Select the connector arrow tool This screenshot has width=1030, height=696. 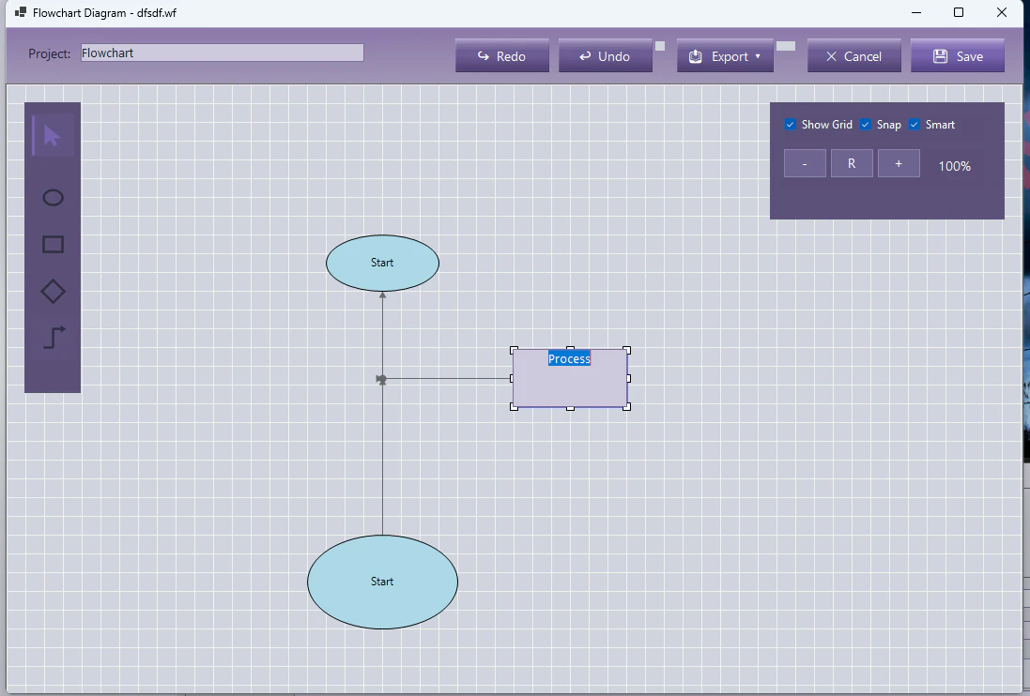[54, 338]
